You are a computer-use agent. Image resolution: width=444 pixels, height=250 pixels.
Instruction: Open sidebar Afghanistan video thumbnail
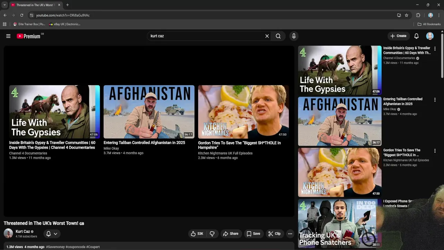click(x=340, y=121)
